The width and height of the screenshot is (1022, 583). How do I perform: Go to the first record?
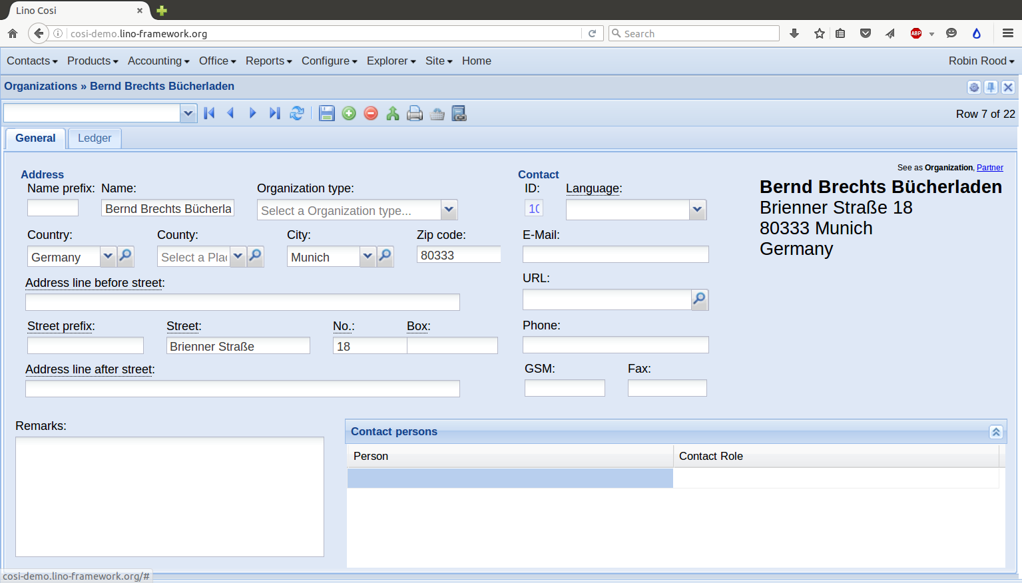tap(209, 113)
